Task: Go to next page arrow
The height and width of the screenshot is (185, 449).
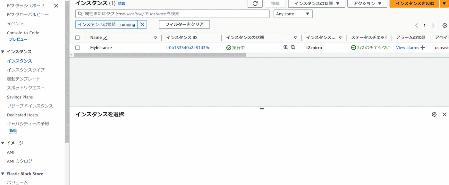Action: pos(433,26)
